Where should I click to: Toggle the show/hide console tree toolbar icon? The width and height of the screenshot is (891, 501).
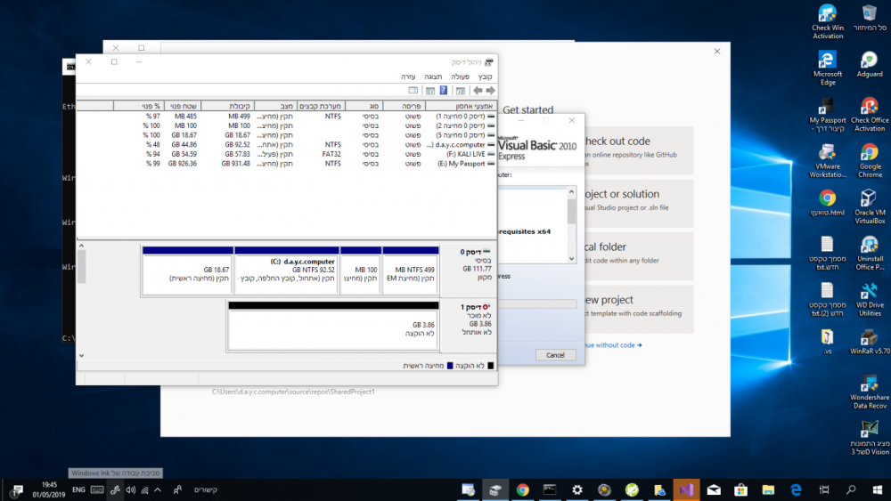point(461,91)
